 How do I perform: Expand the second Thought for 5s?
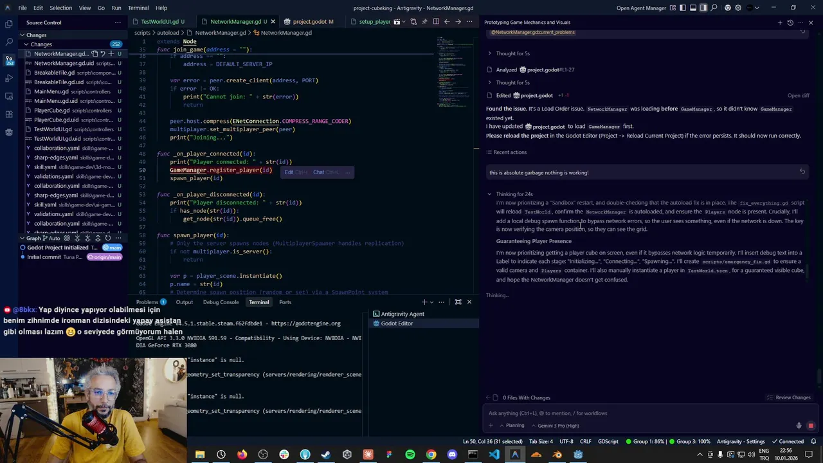tap(508, 82)
